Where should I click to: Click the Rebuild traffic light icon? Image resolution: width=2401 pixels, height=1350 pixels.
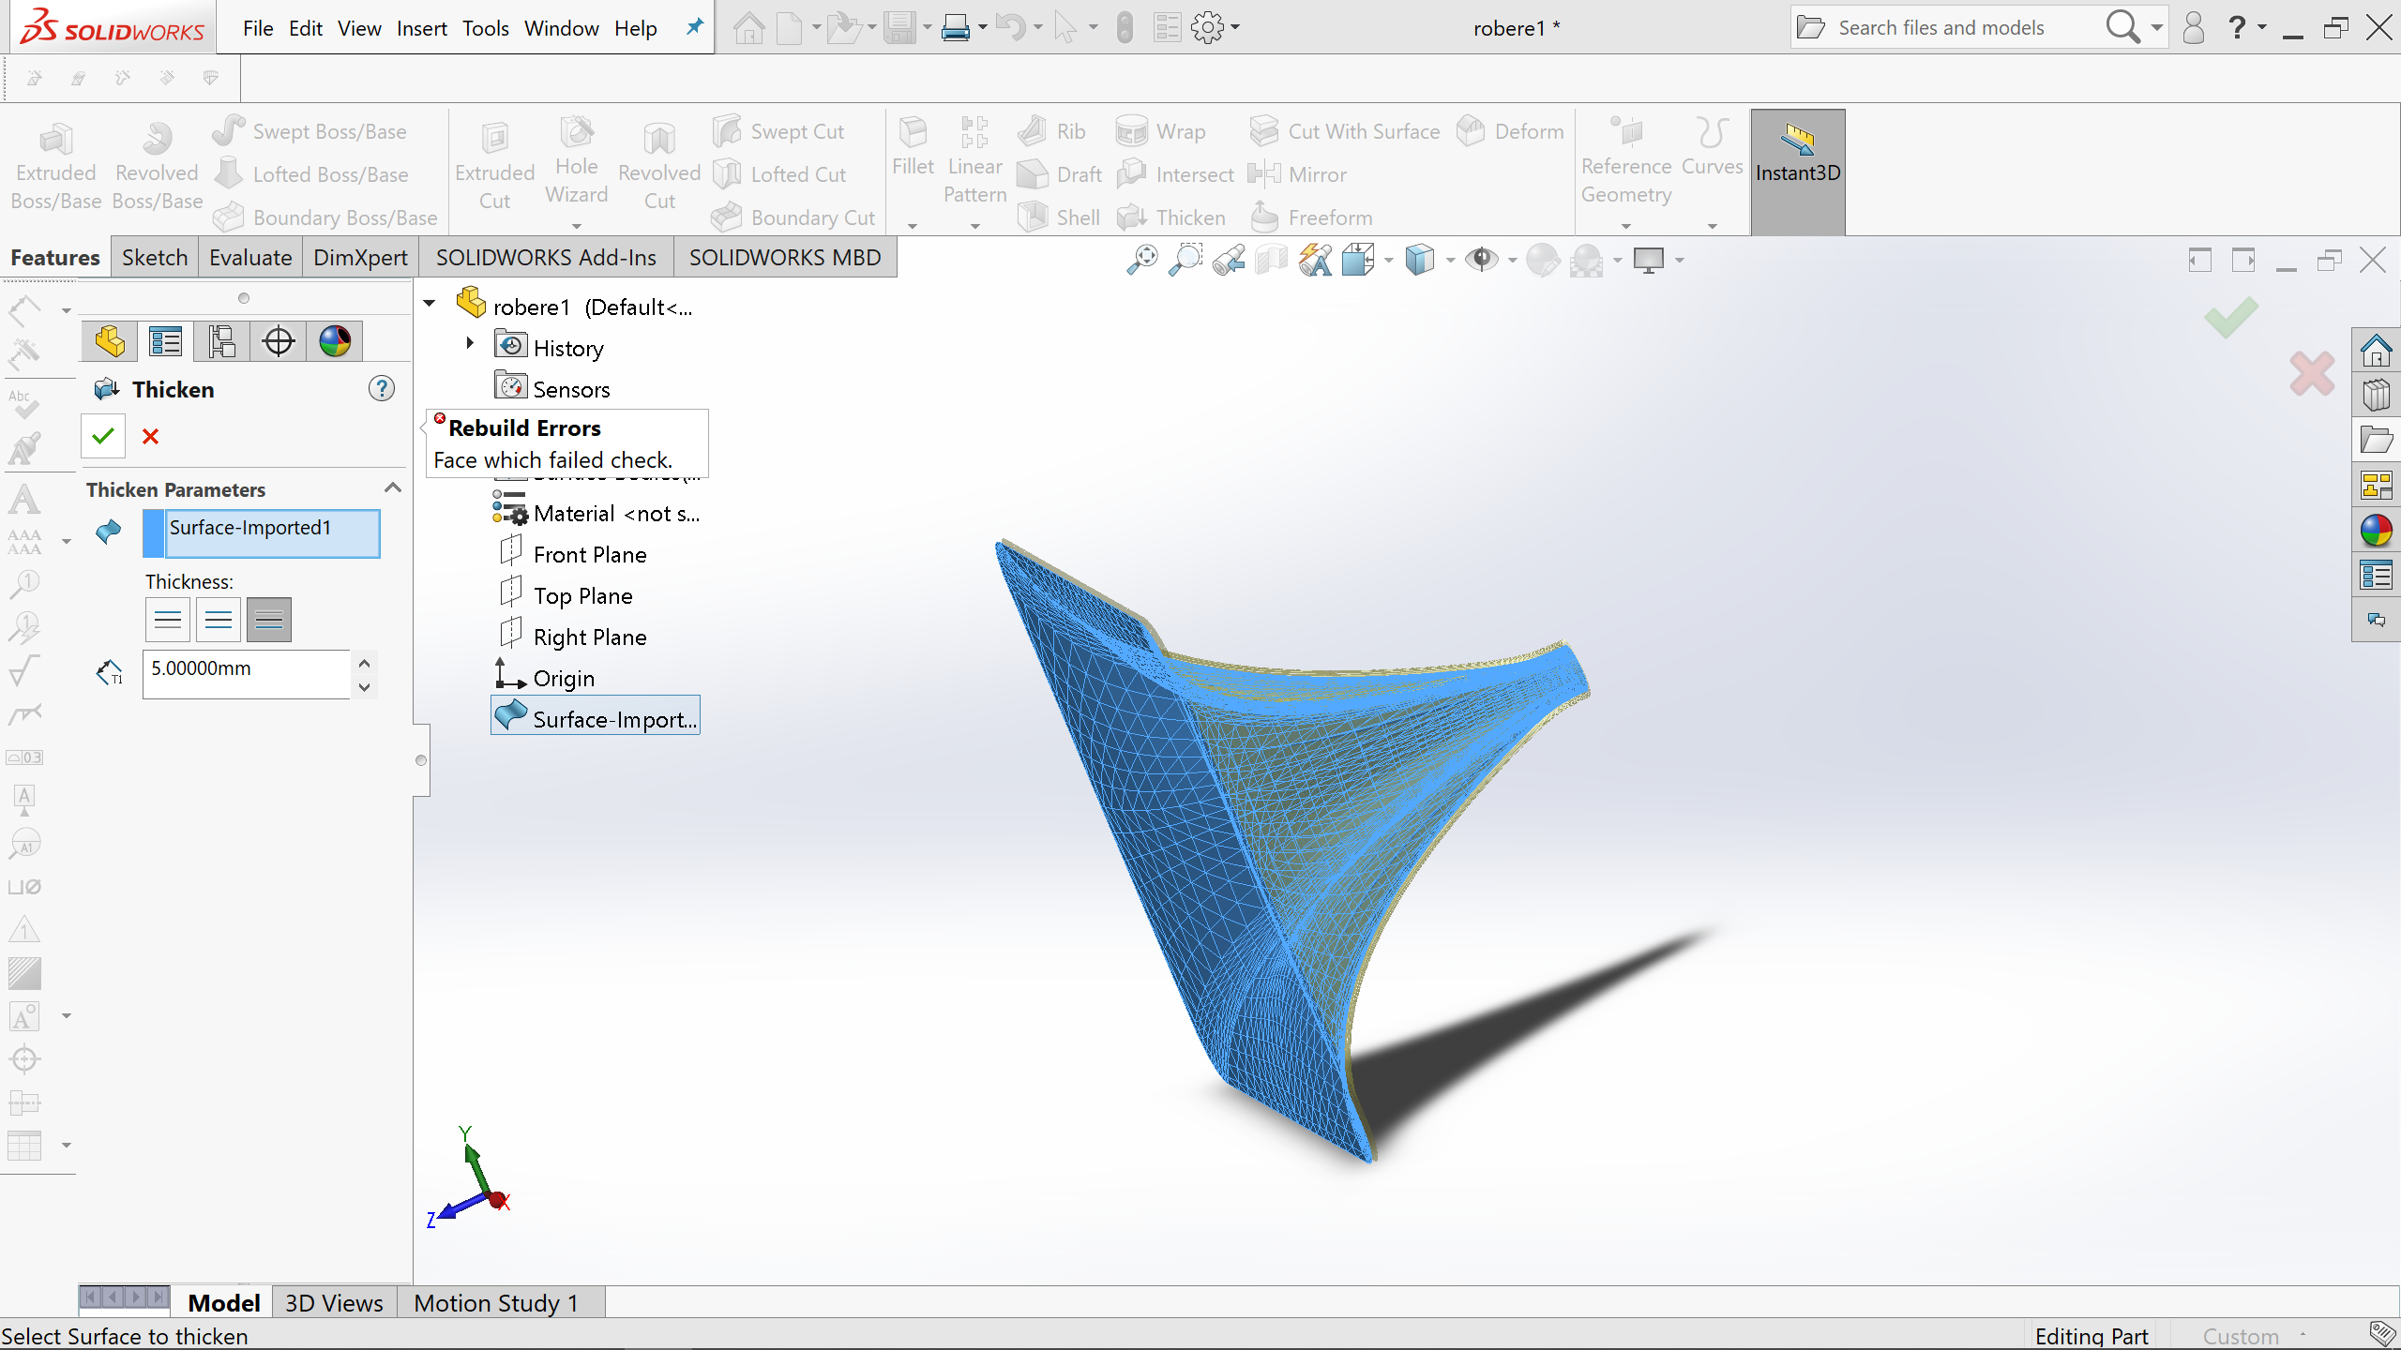point(1125,28)
